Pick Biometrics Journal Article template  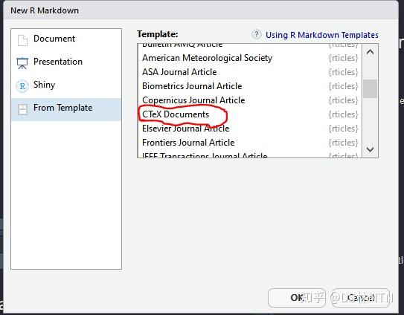pyautogui.click(x=250, y=86)
